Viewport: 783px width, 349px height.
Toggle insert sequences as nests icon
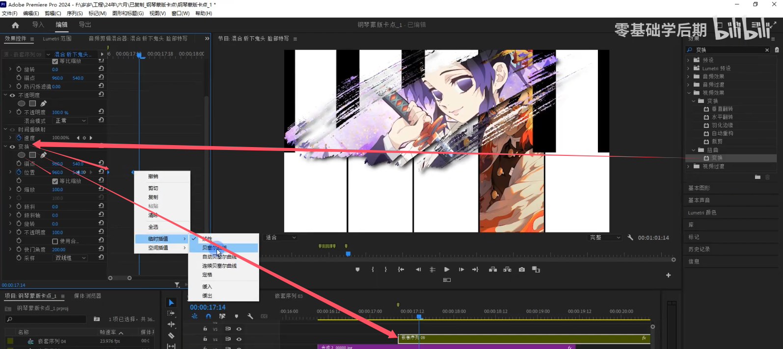click(x=194, y=316)
